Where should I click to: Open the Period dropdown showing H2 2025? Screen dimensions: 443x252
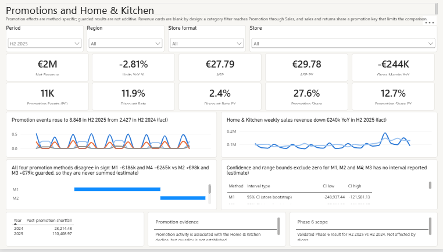pyautogui.click(x=45, y=44)
